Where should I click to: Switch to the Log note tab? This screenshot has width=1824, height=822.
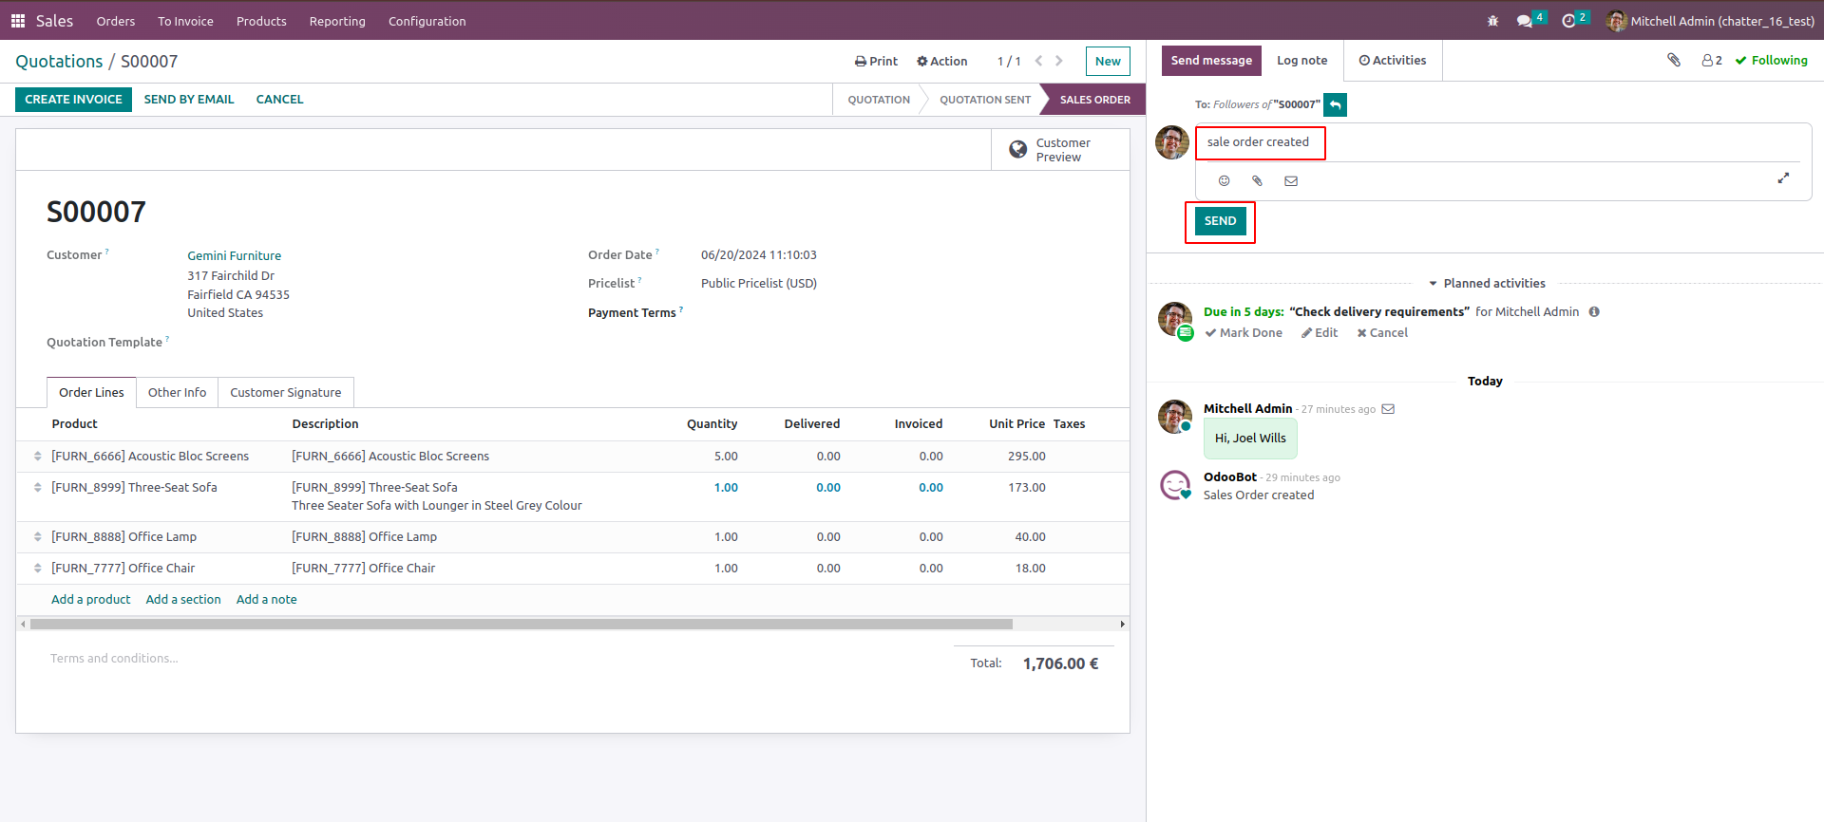pos(1301,60)
